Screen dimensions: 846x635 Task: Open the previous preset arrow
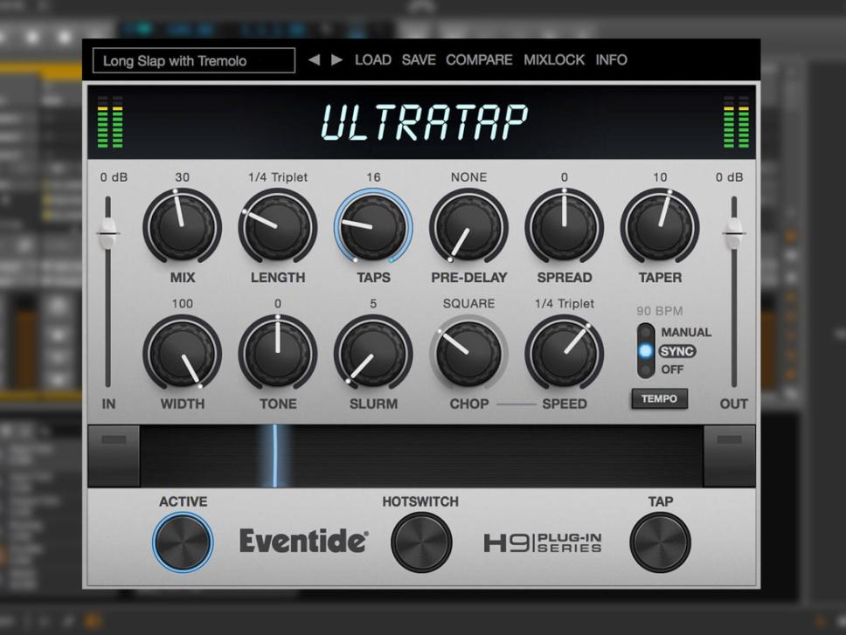click(315, 59)
